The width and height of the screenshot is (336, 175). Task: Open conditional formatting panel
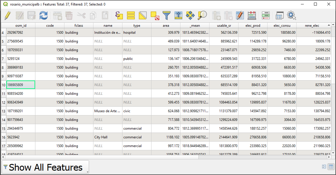265,15
